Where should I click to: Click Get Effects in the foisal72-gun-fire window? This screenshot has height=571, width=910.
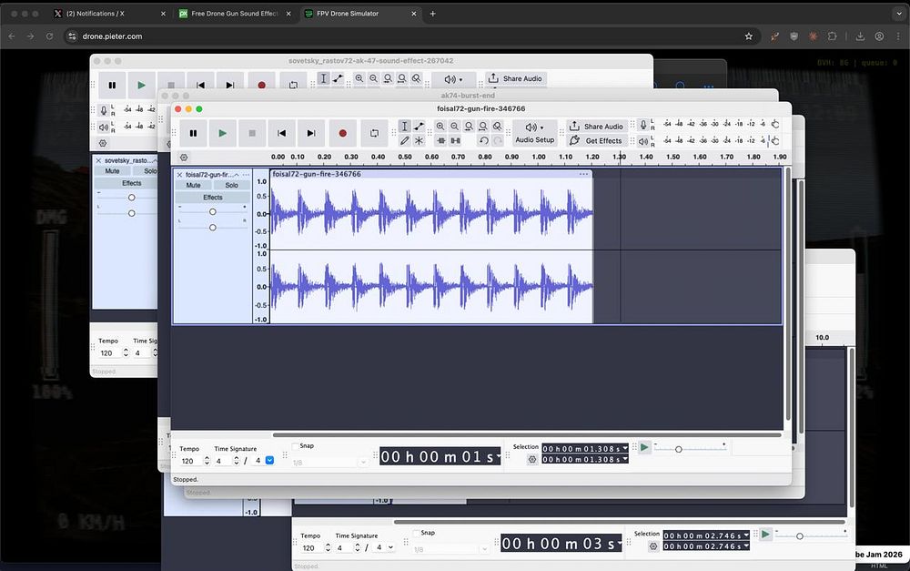tap(596, 141)
